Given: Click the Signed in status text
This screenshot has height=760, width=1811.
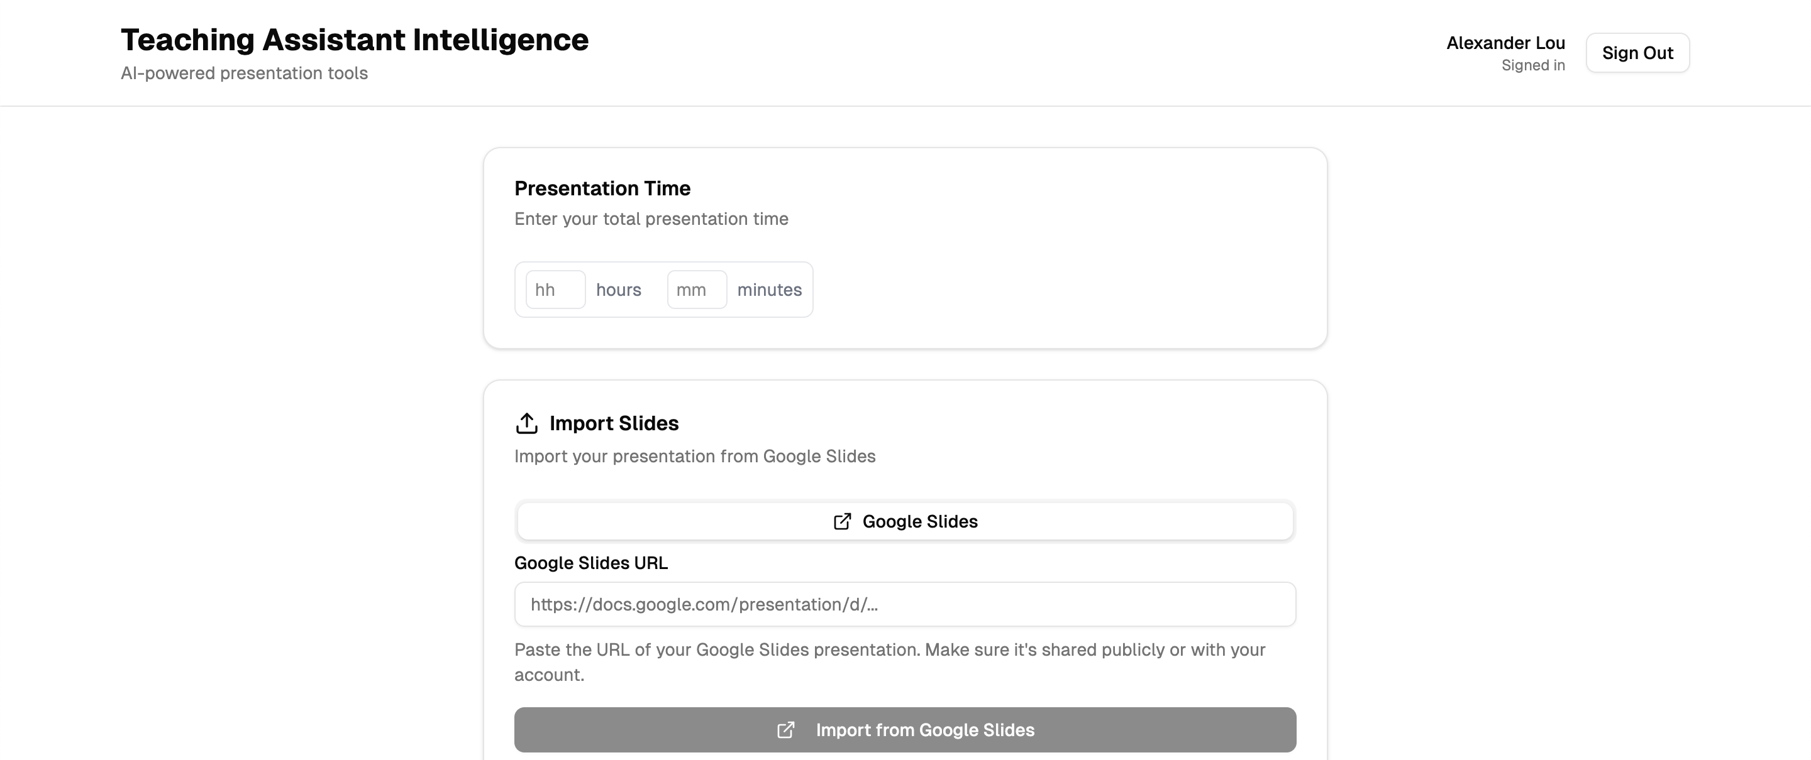Looking at the screenshot, I should (x=1532, y=65).
